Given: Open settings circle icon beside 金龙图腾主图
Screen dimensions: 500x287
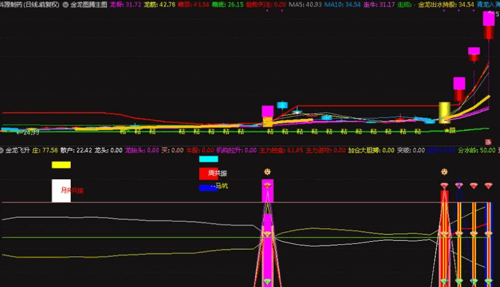Looking at the screenshot, I should click(x=66, y=5).
